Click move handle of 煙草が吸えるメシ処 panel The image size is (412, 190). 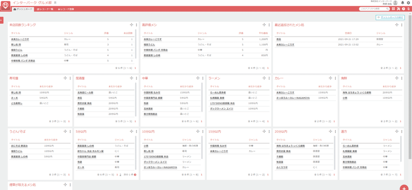pyautogui.click(x=65, y=185)
